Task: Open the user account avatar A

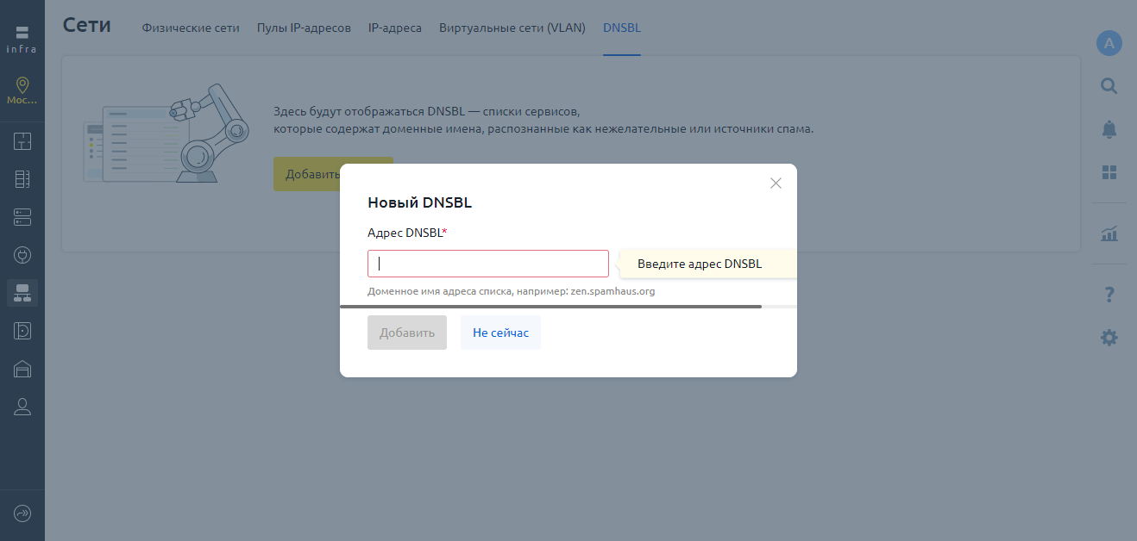Action: [1109, 43]
